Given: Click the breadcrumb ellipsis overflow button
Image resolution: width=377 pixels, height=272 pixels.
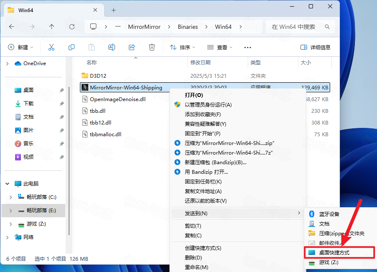Looking at the screenshot, I should tap(118, 27).
